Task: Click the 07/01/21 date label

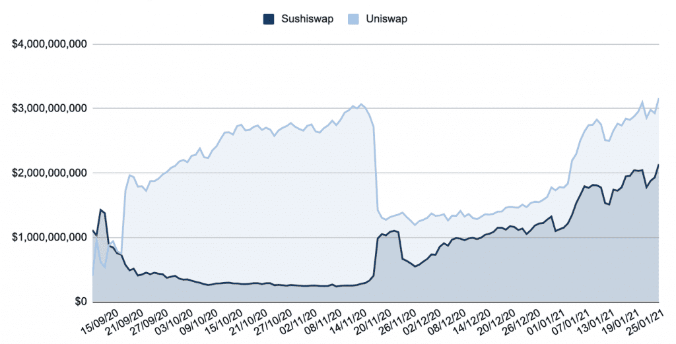Action: pyautogui.click(x=571, y=321)
